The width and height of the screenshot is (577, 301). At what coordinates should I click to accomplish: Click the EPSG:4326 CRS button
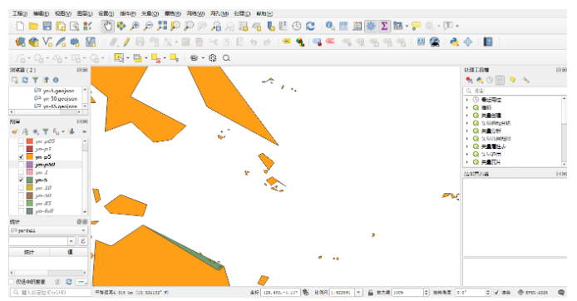coord(533,293)
